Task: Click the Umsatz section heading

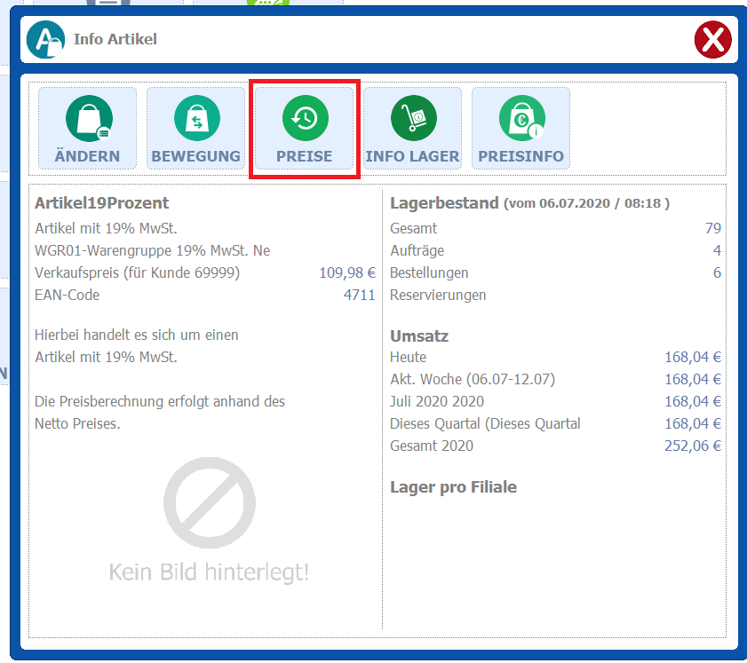Action: click(x=419, y=336)
